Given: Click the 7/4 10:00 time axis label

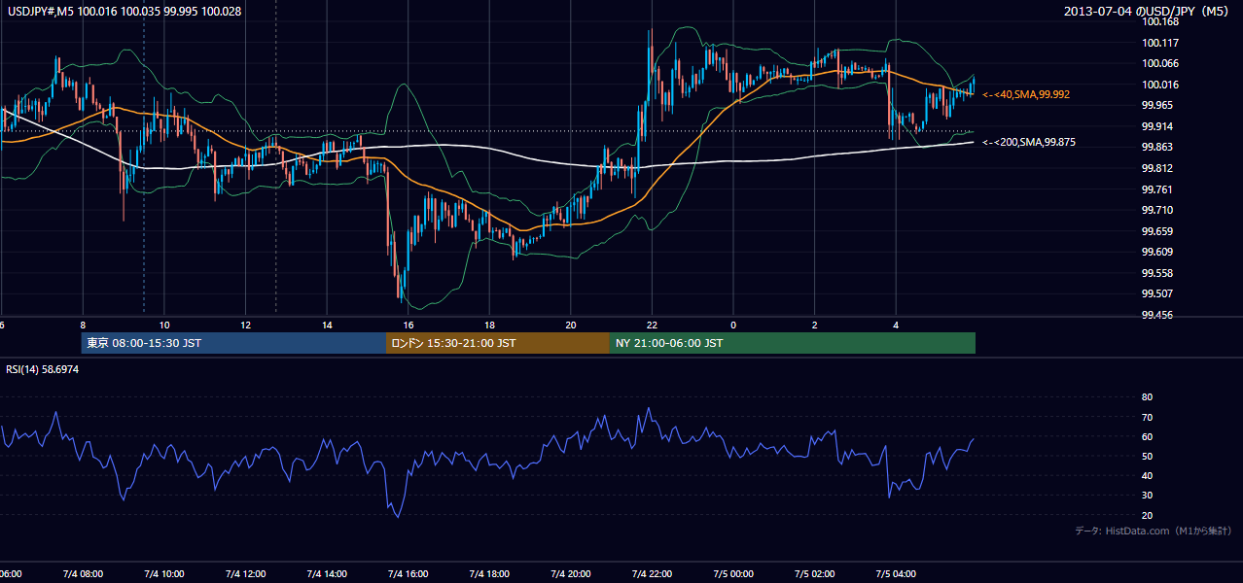Looking at the screenshot, I should click(x=164, y=574).
